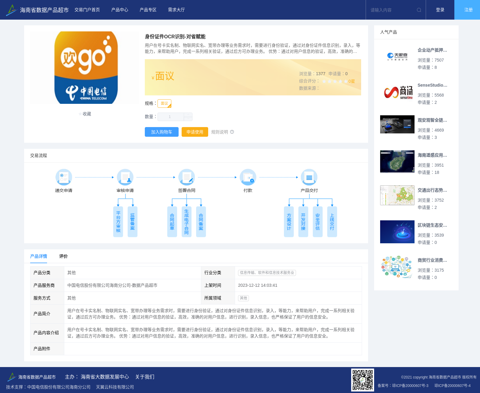Click the 关于我们 footer link
Viewport: 480px width, 393px height.
point(145,377)
